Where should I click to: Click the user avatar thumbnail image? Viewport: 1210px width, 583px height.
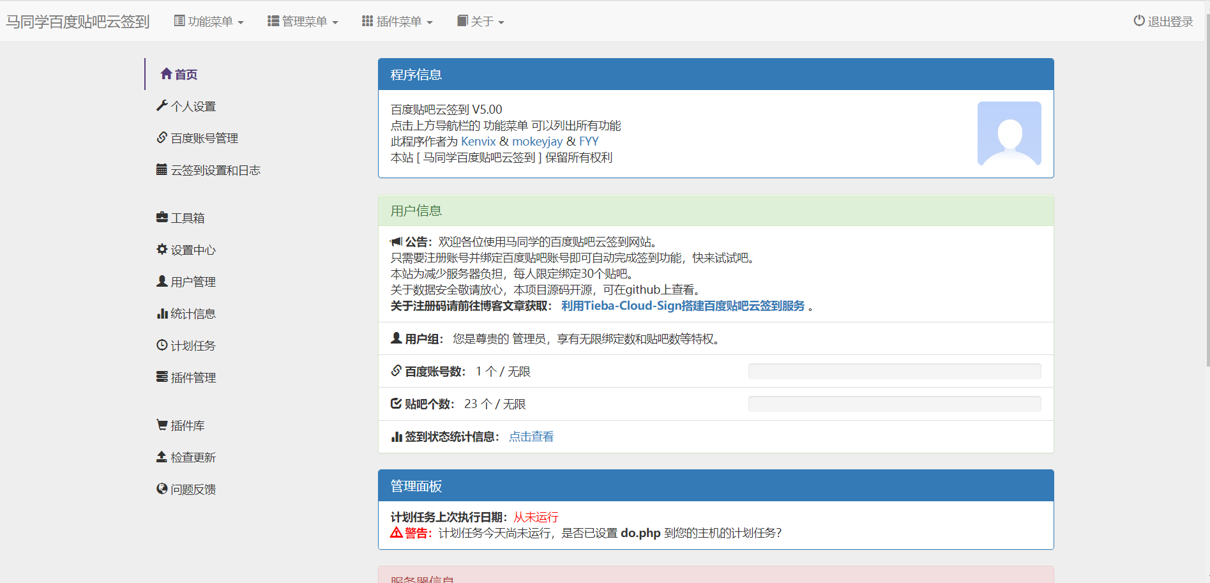(1009, 133)
